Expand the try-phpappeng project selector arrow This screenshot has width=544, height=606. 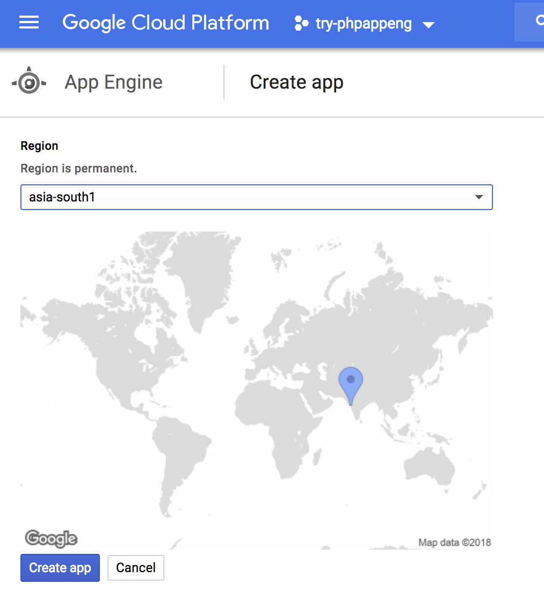pyautogui.click(x=428, y=25)
